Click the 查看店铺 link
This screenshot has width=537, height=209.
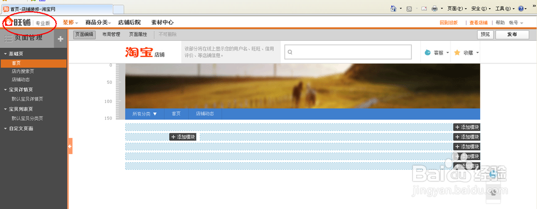(x=478, y=23)
